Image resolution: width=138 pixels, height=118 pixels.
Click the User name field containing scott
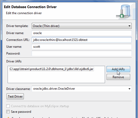pos(82,46)
